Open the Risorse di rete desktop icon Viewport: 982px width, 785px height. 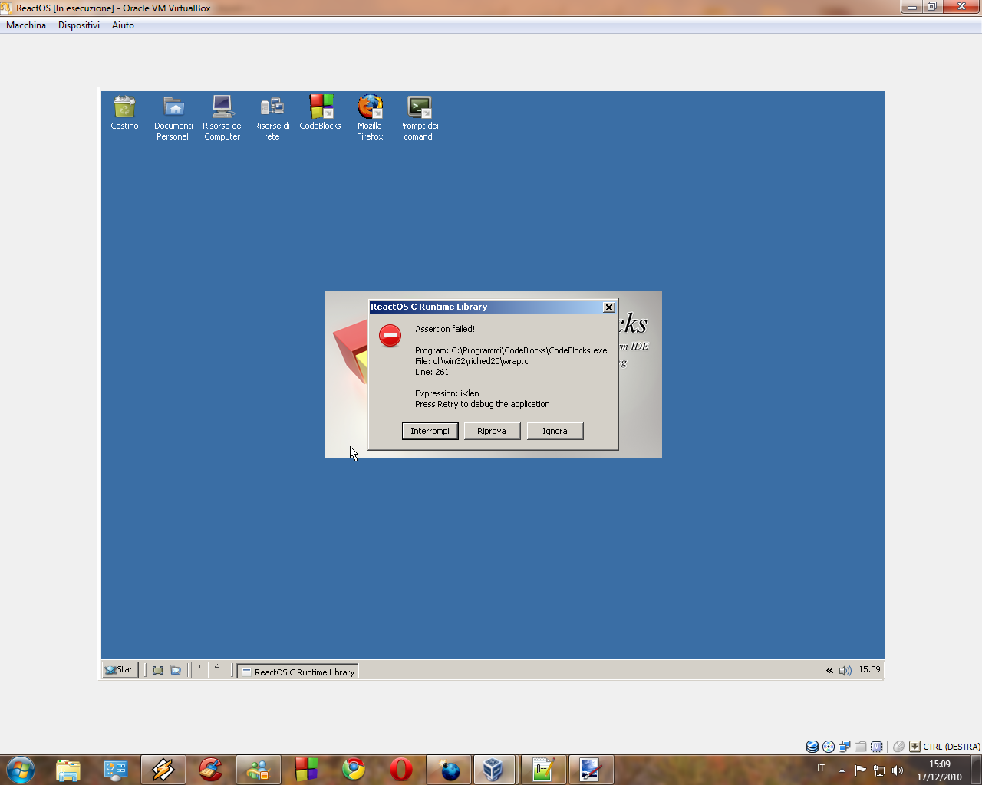click(x=272, y=118)
